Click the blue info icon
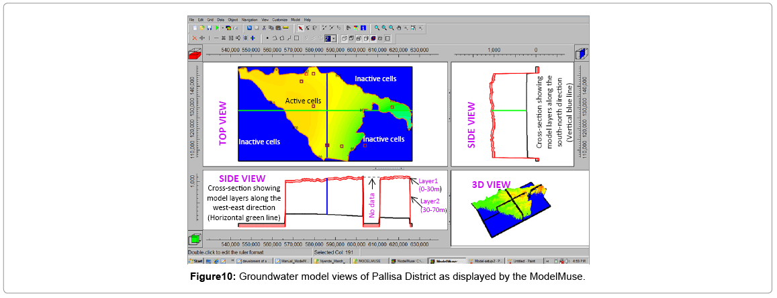 coord(363,28)
